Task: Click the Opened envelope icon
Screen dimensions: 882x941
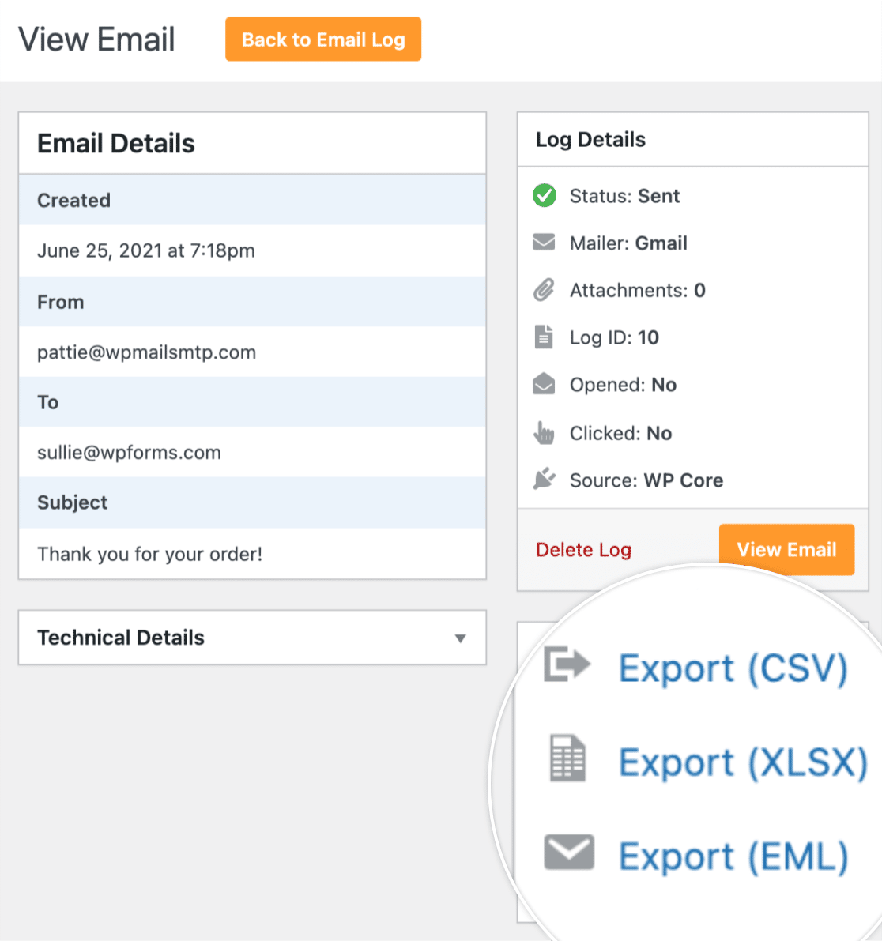Action: 544,383
